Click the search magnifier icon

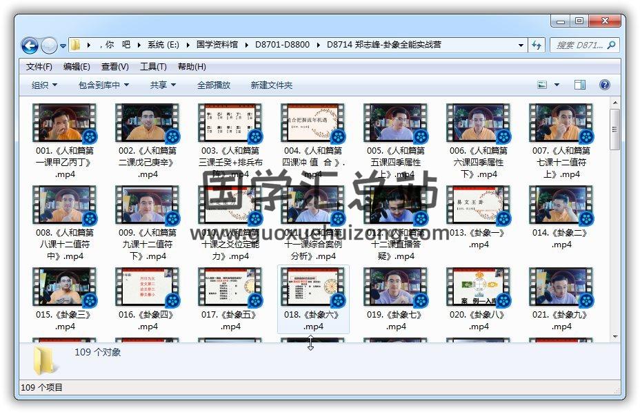pos(610,45)
